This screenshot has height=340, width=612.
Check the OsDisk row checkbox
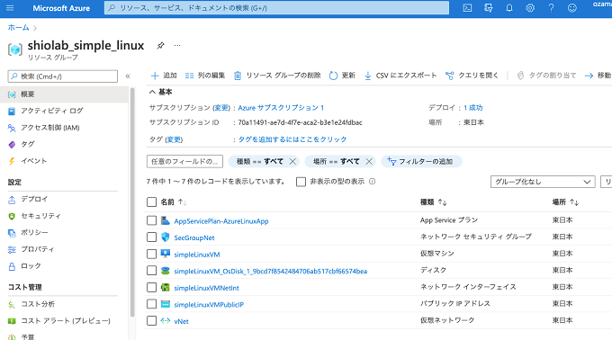[x=151, y=271]
